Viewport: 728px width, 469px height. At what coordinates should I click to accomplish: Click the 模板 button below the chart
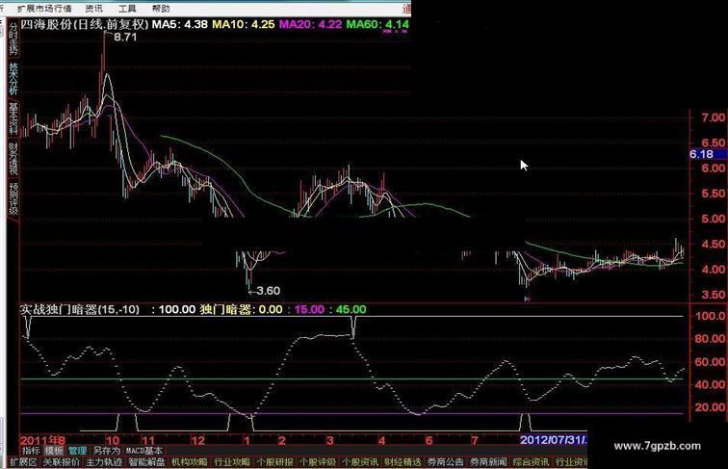click(x=54, y=451)
